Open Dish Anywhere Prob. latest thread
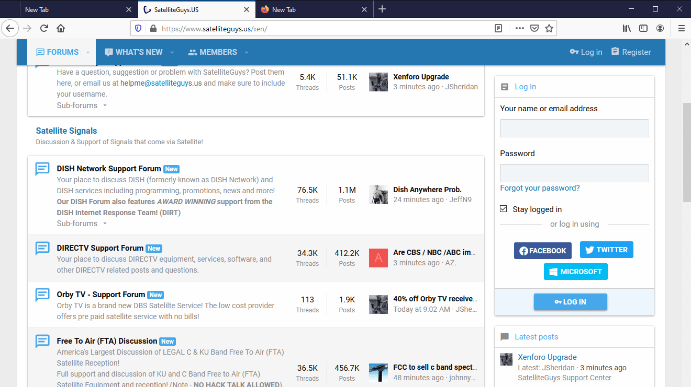The image size is (691, 387). coord(427,190)
